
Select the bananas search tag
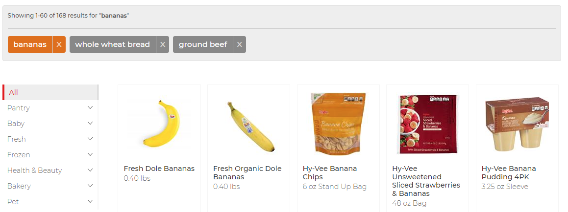click(30, 44)
